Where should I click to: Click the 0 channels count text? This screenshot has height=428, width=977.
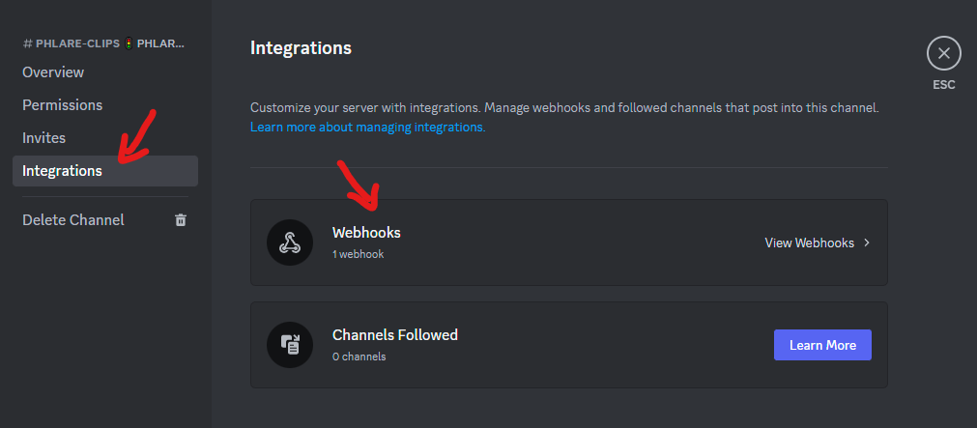point(359,357)
